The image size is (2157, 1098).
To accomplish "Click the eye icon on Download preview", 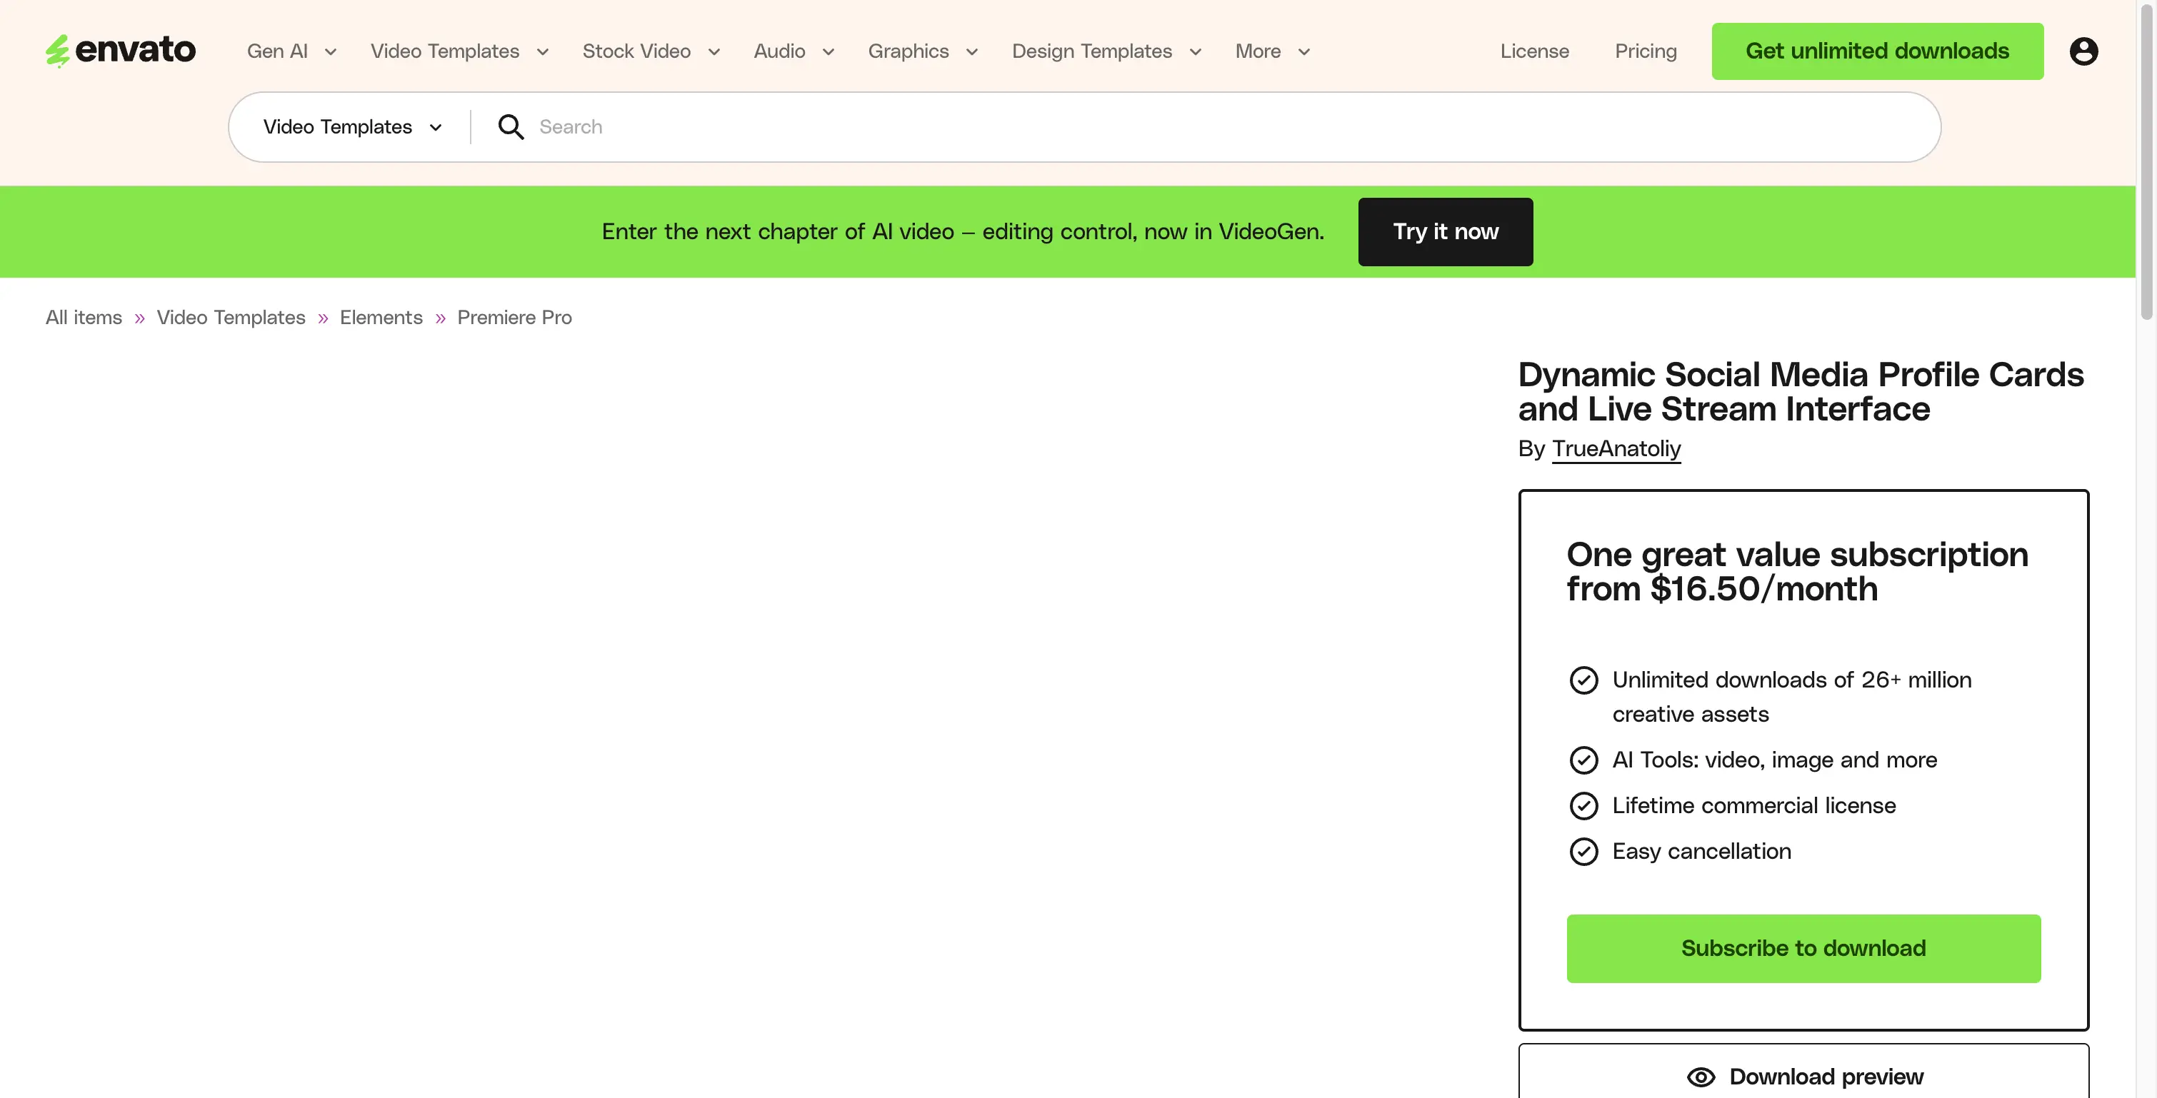I will tap(1701, 1077).
